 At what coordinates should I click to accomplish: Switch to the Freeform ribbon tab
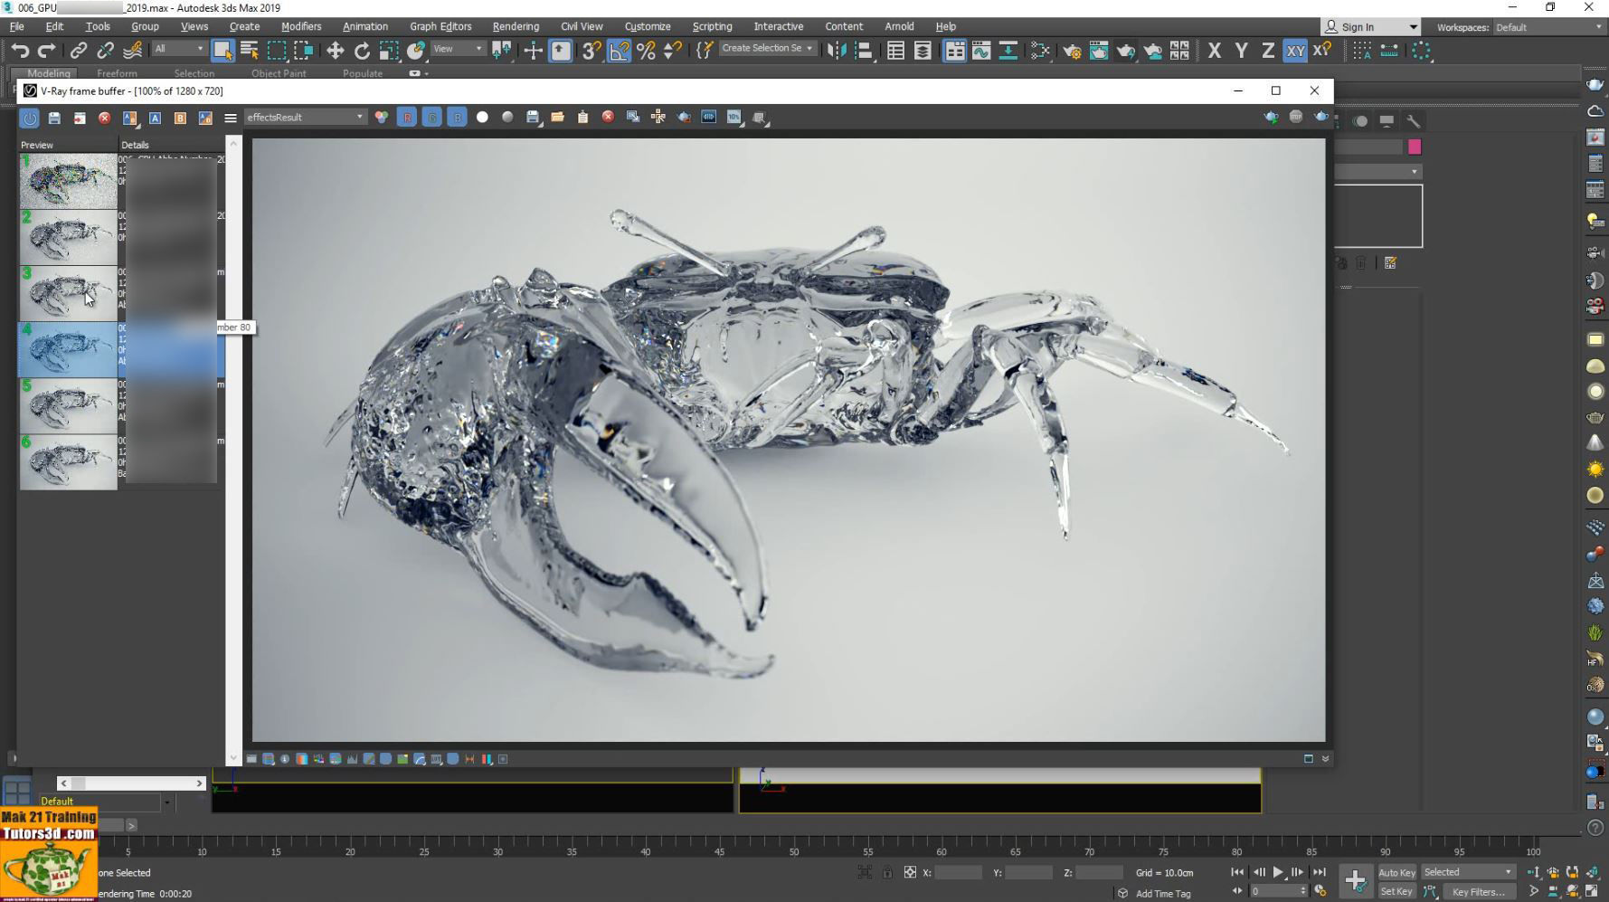click(117, 73)
